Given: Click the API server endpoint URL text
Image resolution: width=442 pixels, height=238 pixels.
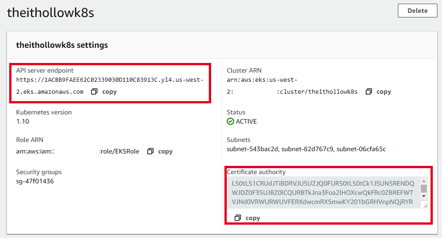Looking at the screenshot, I should tap(109, 79).
